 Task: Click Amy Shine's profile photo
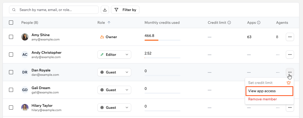pyautogui.click(x=25, y=37)
